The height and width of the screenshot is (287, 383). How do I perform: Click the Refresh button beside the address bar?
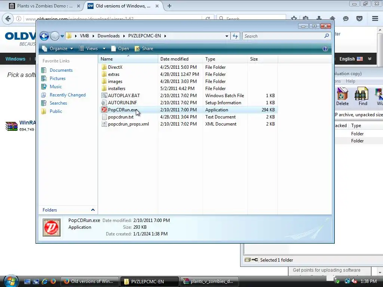coord(235,36)
